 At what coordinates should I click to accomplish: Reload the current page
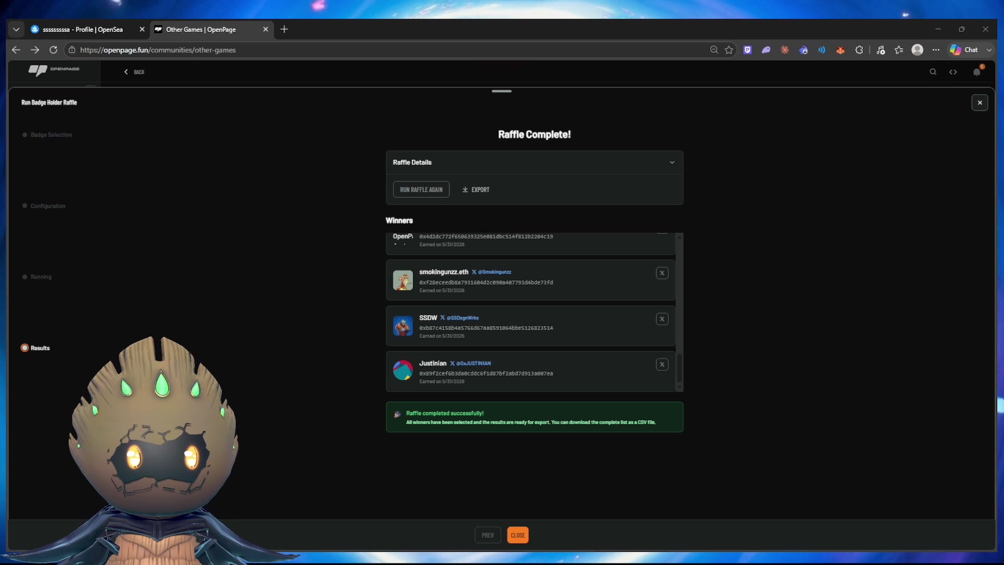tap(53, 50)
